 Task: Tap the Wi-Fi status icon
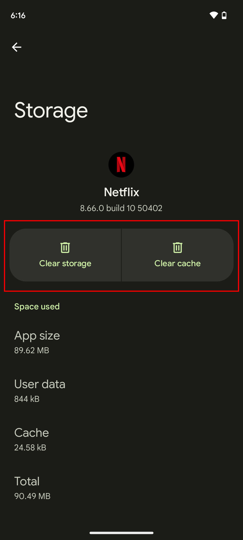coord(213,15)
